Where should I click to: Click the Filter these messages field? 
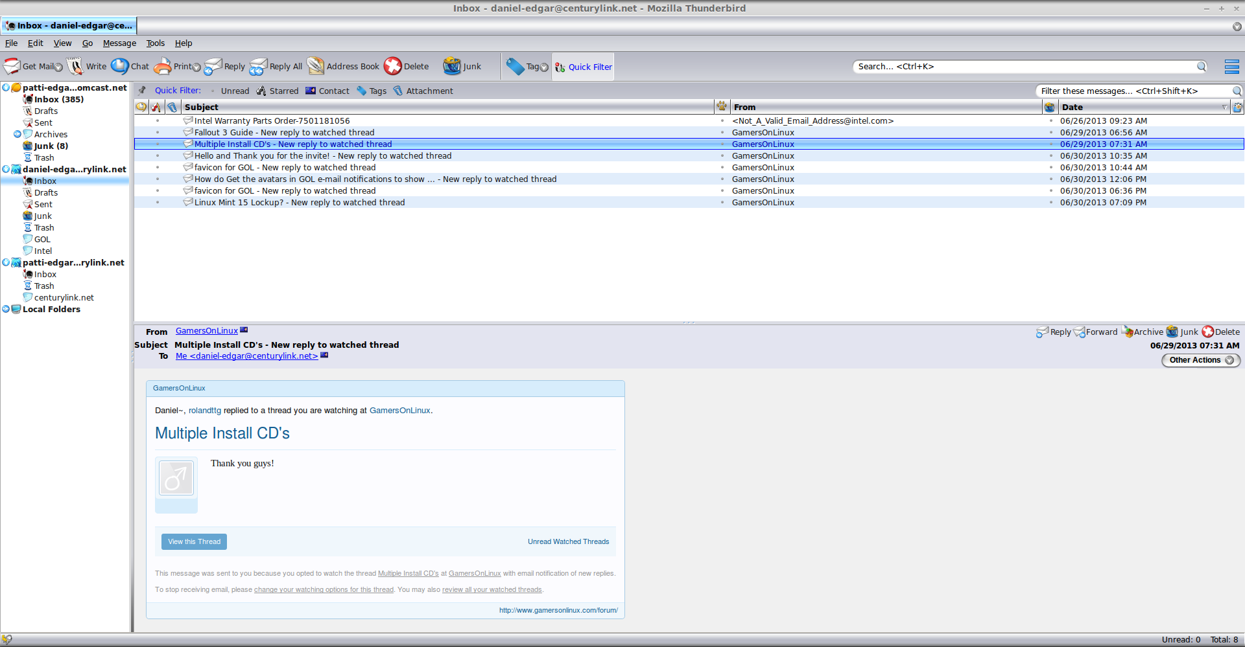[x=1133, y=91]
